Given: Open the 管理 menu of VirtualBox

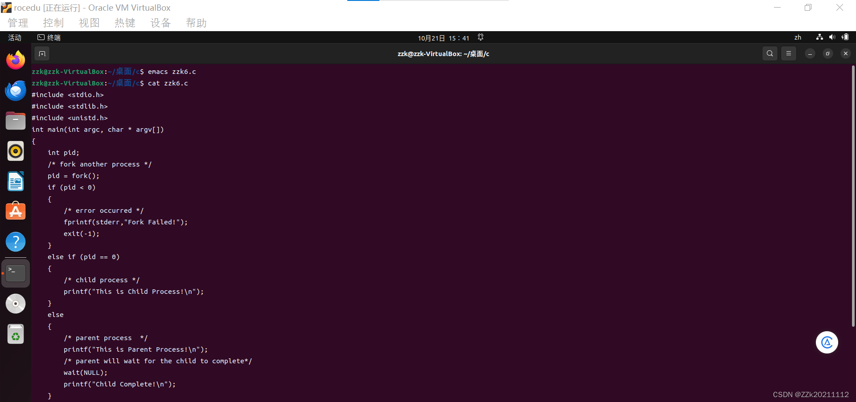Looking at the screenshot, I should tap(18, 23).
